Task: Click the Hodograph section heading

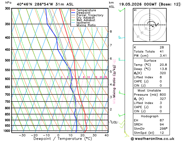Action: tap(150, 116)
